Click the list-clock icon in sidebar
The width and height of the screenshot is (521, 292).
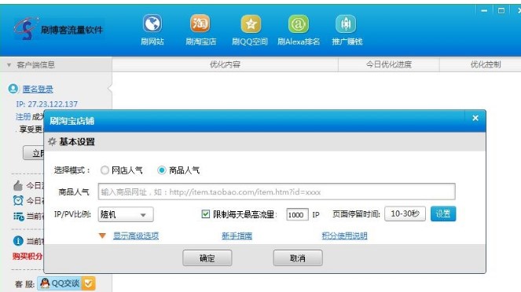pyautogui.click(x=18, y=217)
